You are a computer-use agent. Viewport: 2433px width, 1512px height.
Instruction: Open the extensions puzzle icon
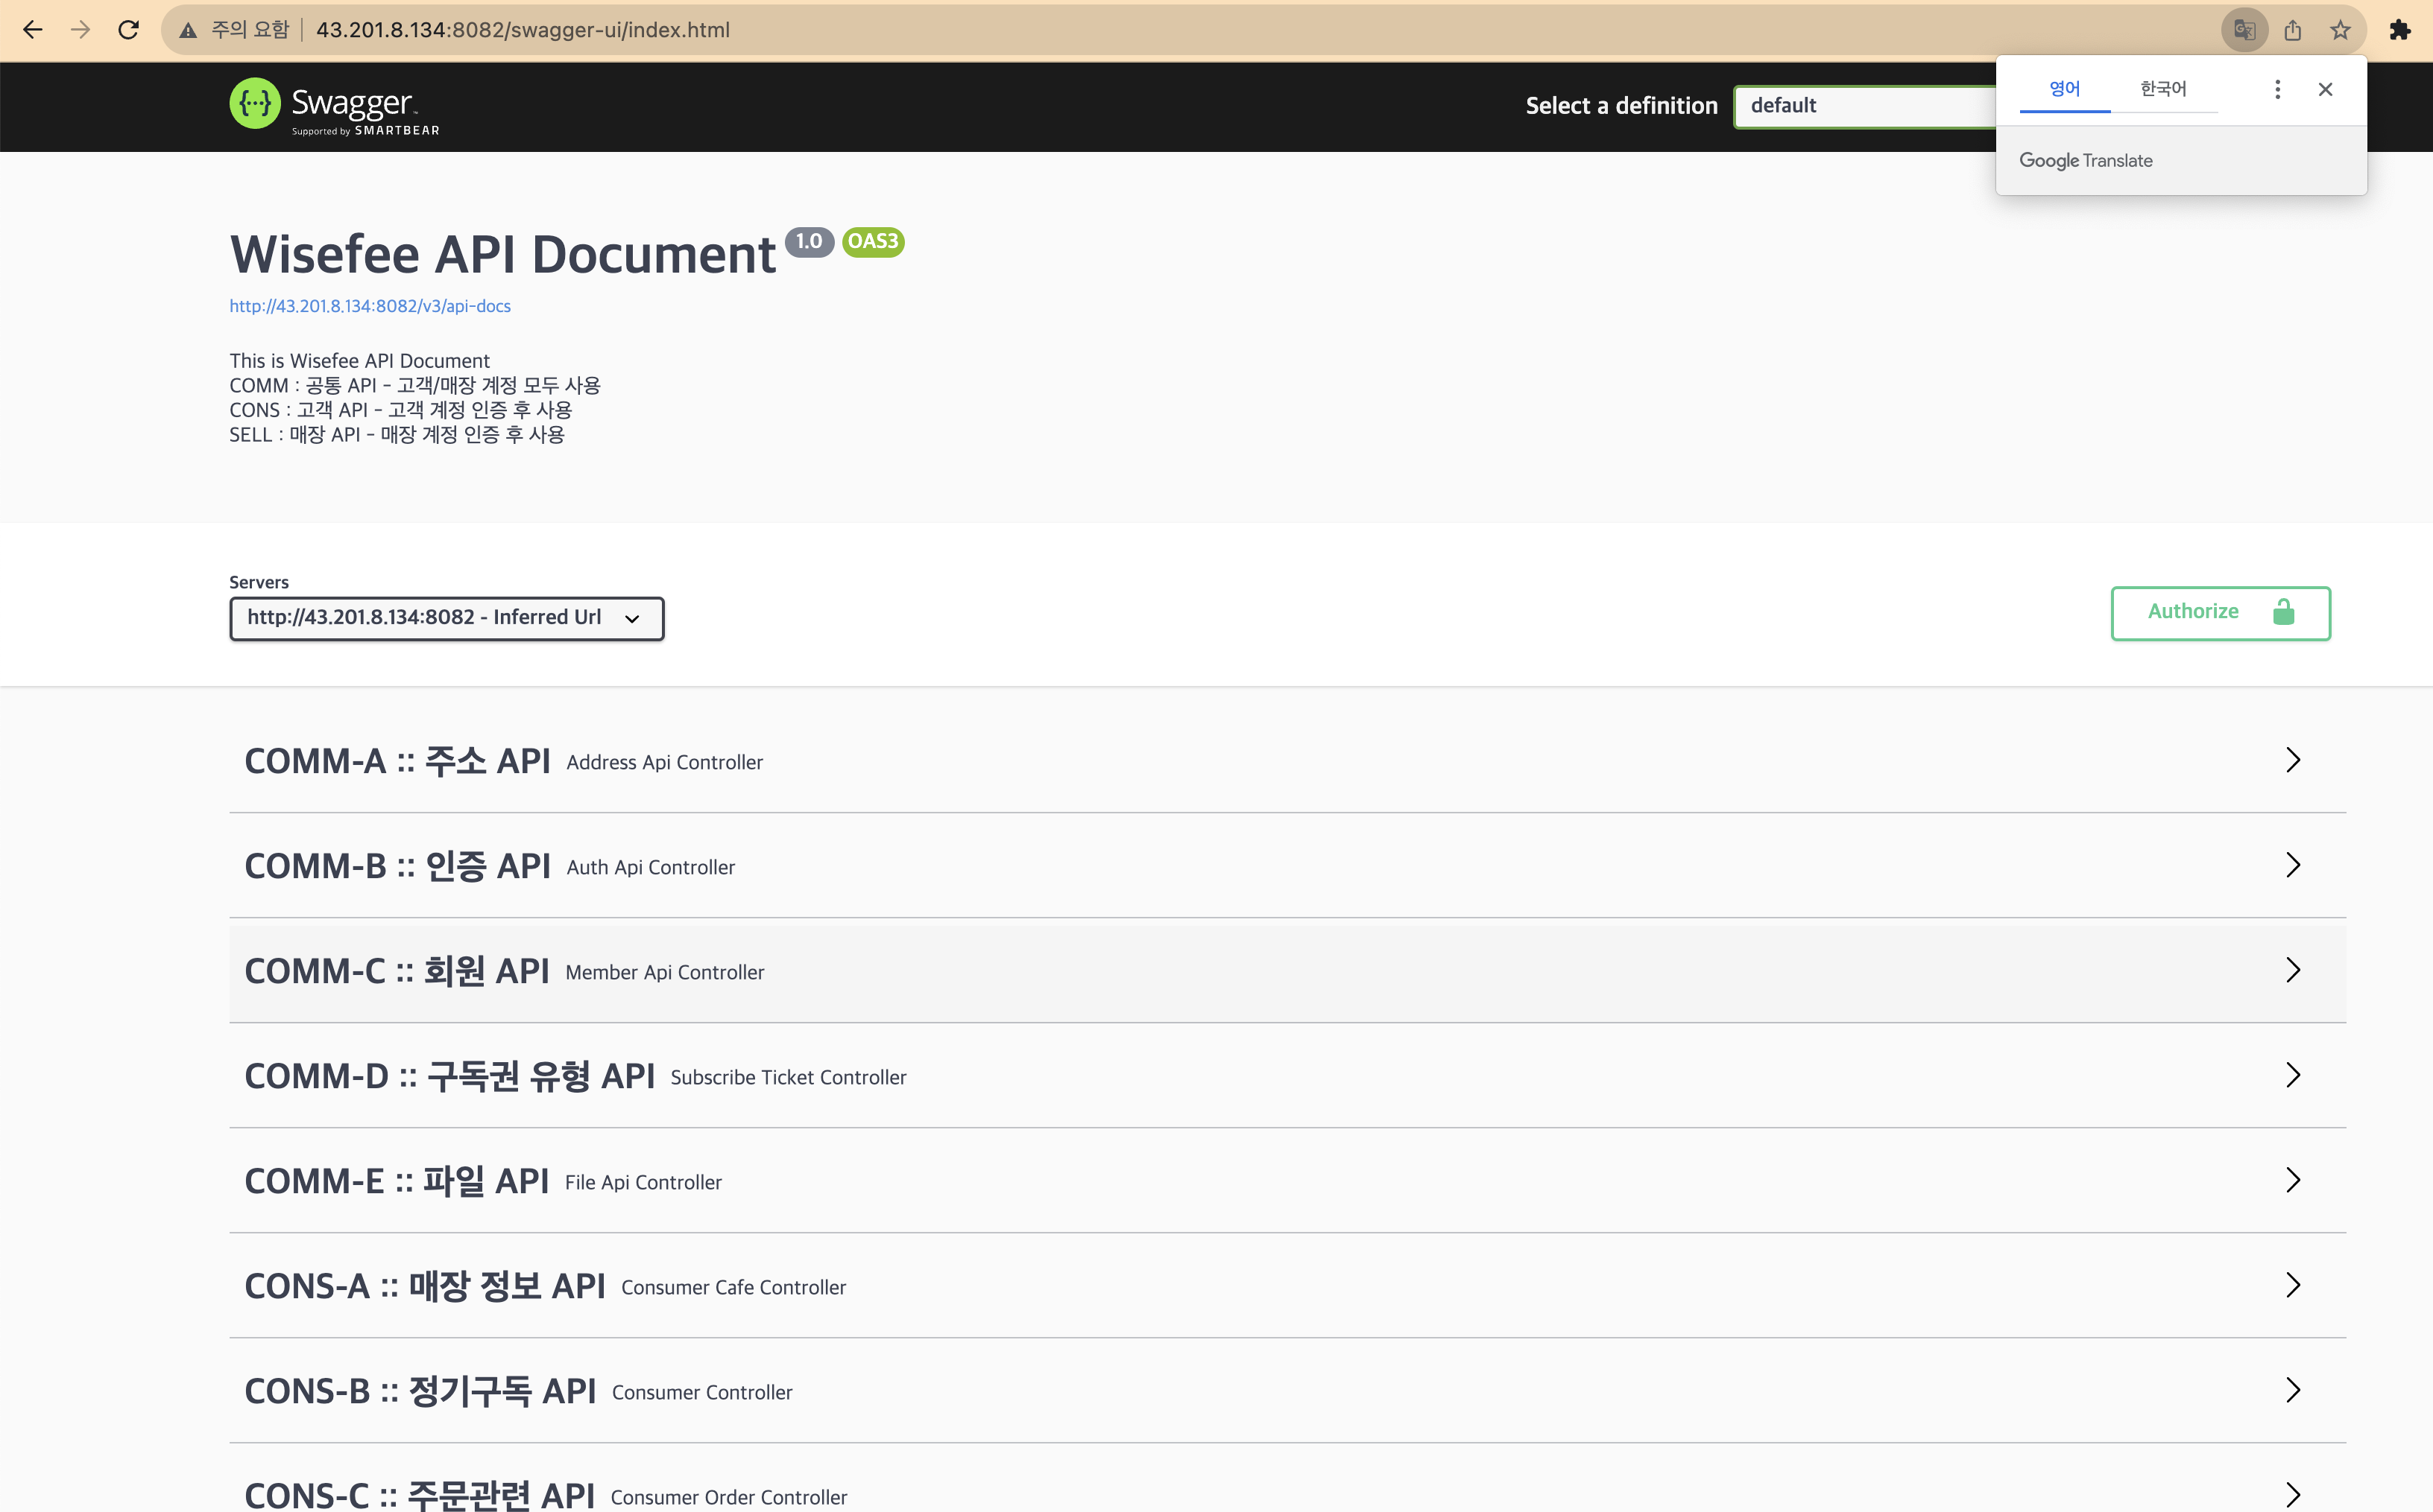(x=2400, y=30)
